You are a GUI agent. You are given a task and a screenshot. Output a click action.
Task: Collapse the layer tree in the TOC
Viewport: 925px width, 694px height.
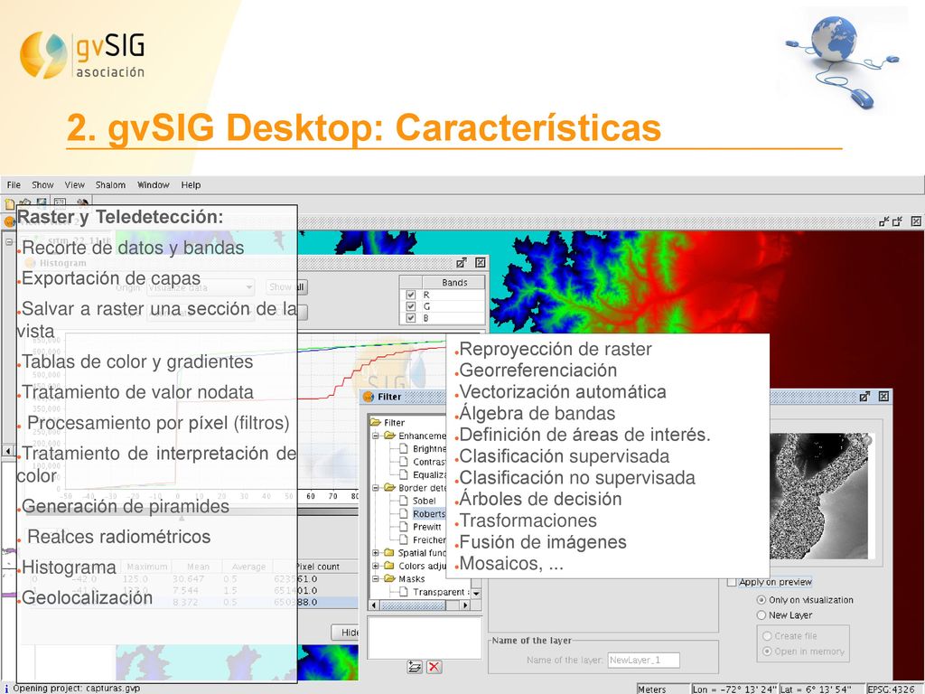pyautogui.click(x=9, y=242)
